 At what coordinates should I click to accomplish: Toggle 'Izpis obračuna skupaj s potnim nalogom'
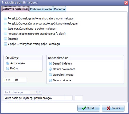pos(6,29)
